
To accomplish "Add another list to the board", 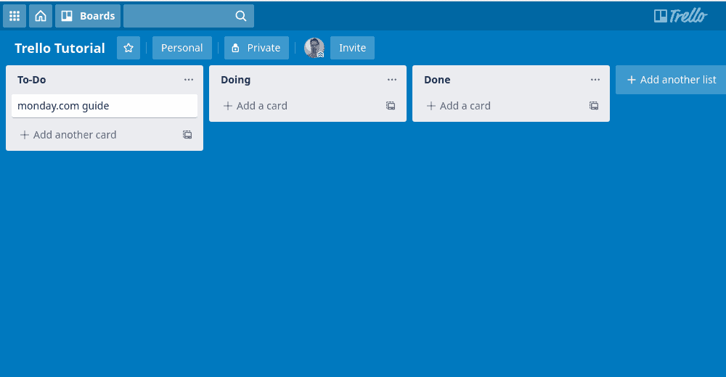I will [x=671, y=80].
